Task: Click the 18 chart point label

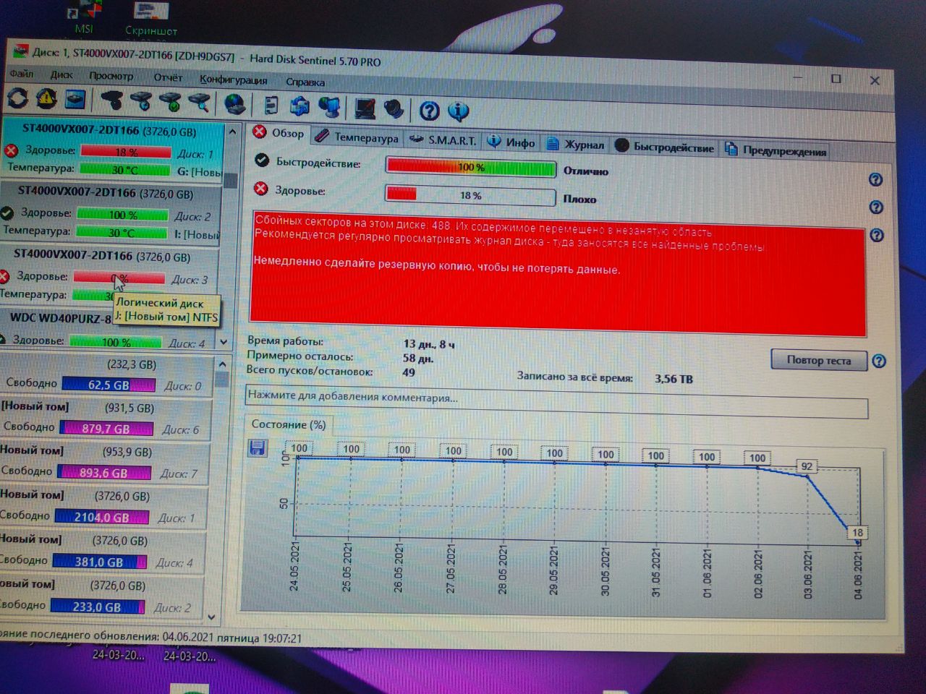Action: pyautogui.click(x=857, y=533)
